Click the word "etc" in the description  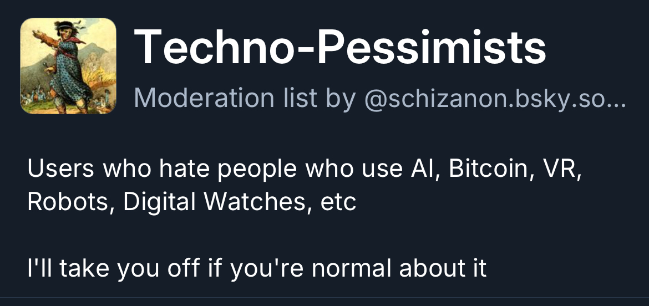pyautogui.click(x=338, y=203)
